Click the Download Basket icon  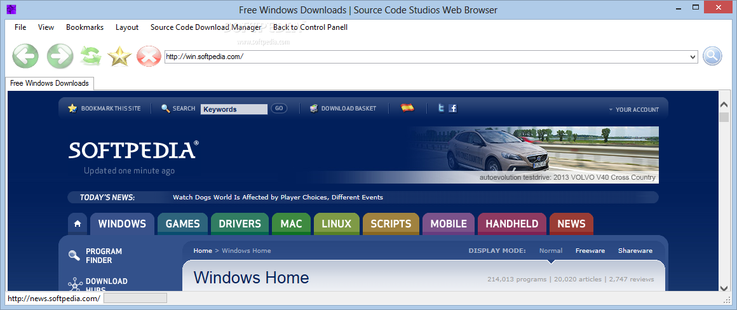coord(314,108)
